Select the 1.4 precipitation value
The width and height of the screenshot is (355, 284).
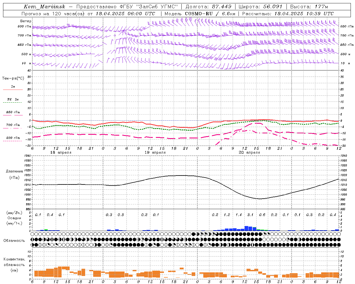coord(239,215)
